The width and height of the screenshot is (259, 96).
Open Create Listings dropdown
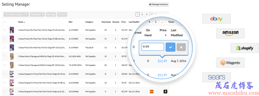tap(16, 15)
